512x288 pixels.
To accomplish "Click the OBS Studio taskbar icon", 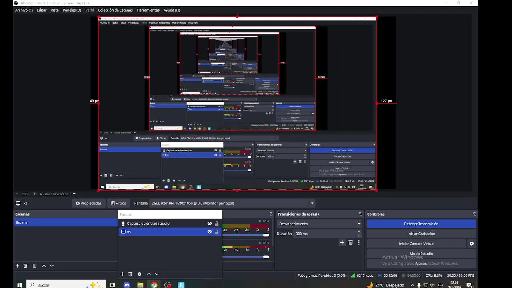I will (168, 285).
